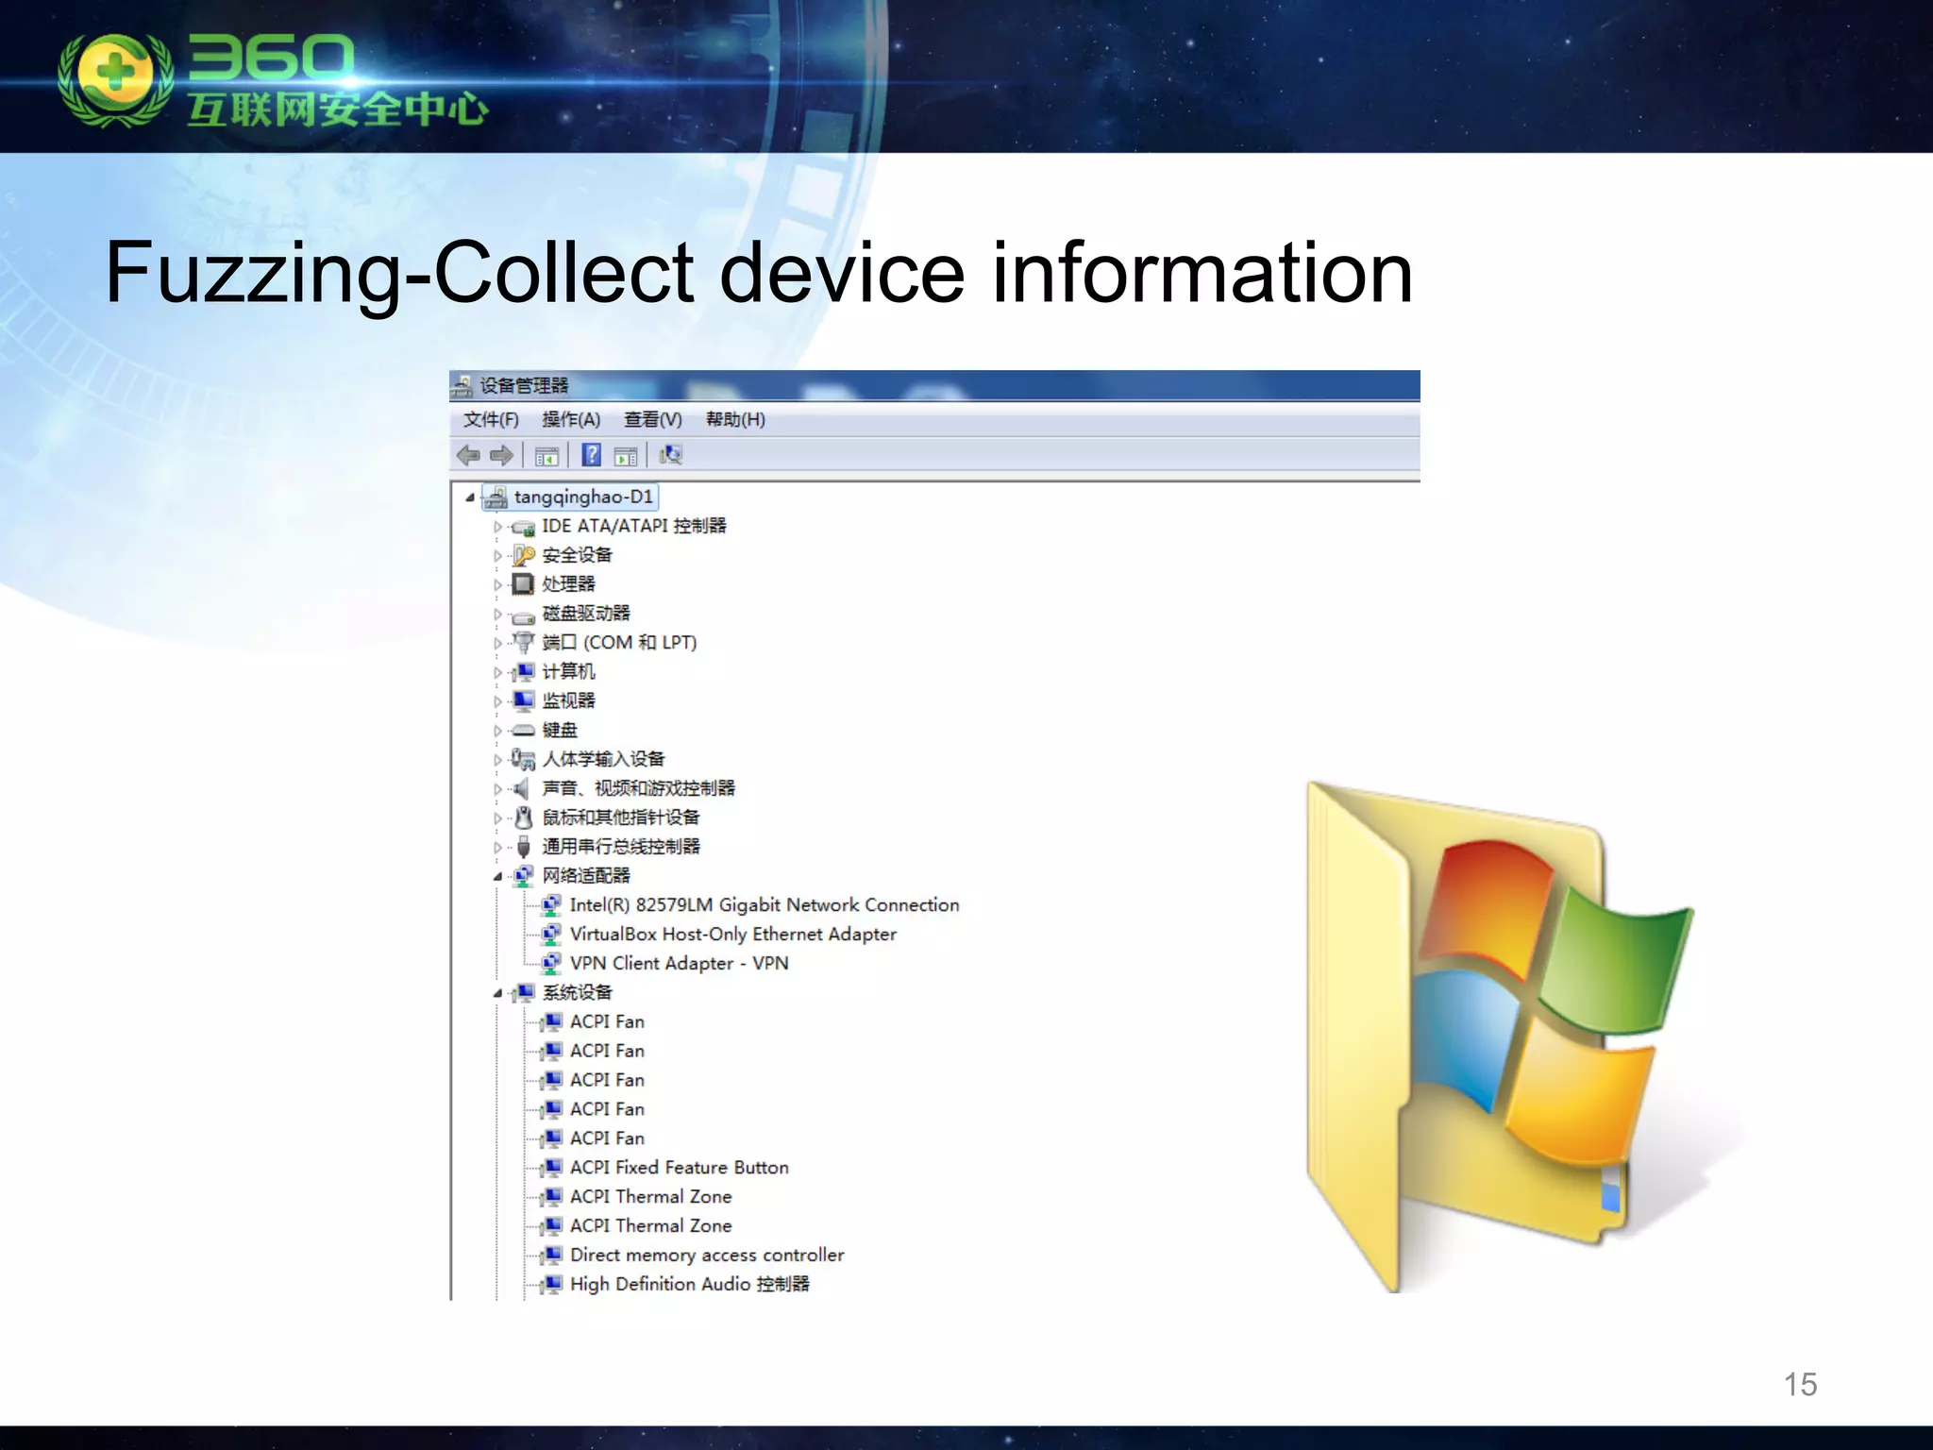The width and height of the screenshot is (1933, 1450).
Task: Expand the IDE ATA/ATAPI 控制器 node
Action: [x=497, y=527]
